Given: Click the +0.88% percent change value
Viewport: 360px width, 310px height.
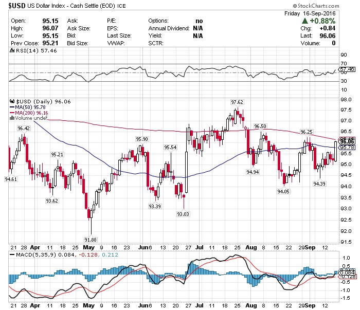Looking at the screenshot, I should [327, 20].
